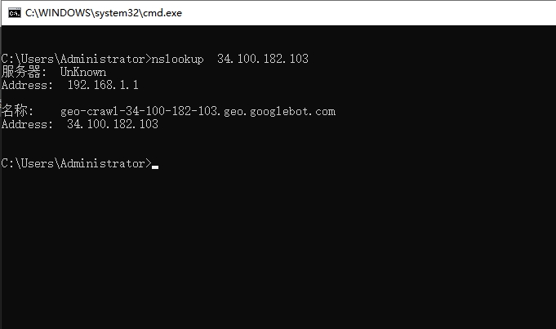Click the last C:\Users\Administrator> prompt
Viewport: 556px width, 329px height.
point(76,163)
